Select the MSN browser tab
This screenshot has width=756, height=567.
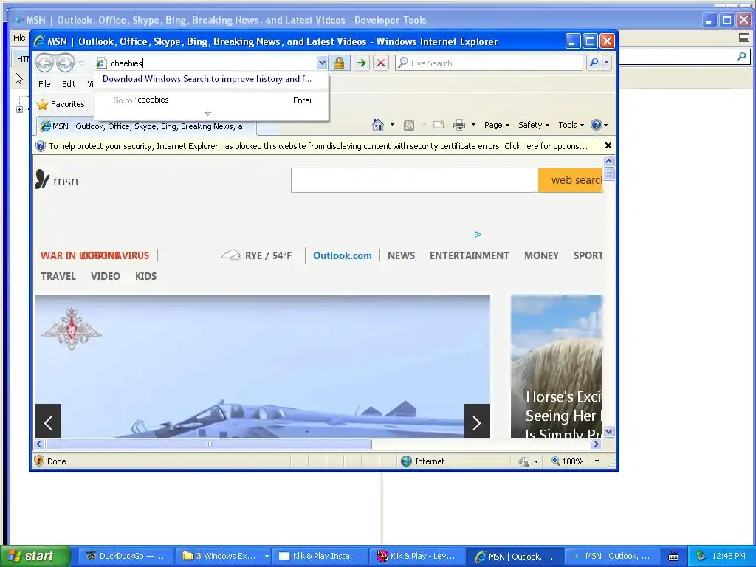pyautogui.click(x=145, y=126)
